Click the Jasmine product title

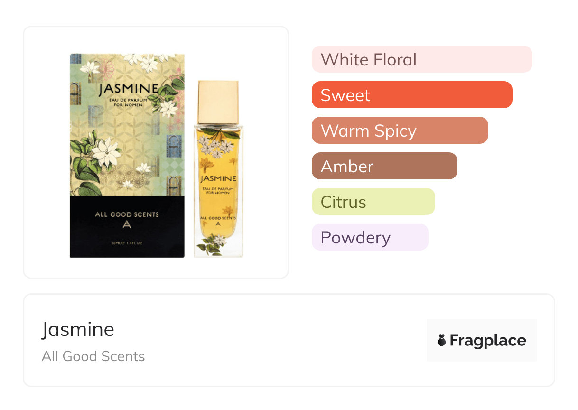[78, 329]
